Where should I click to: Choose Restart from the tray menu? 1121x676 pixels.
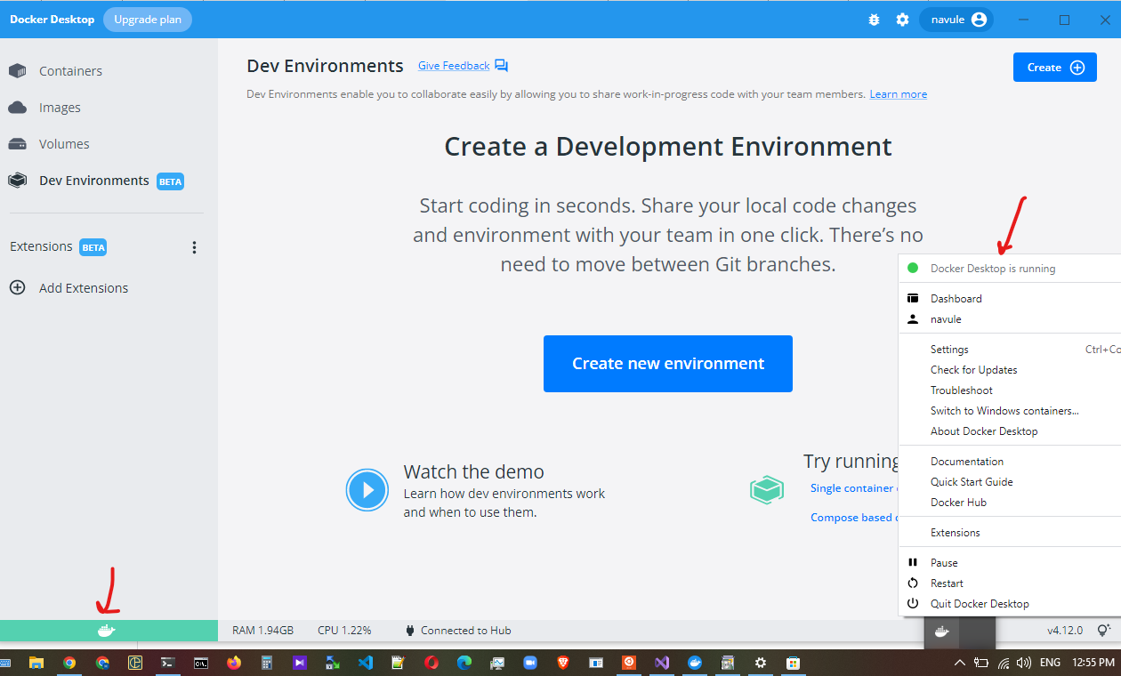tap(947, 583)
